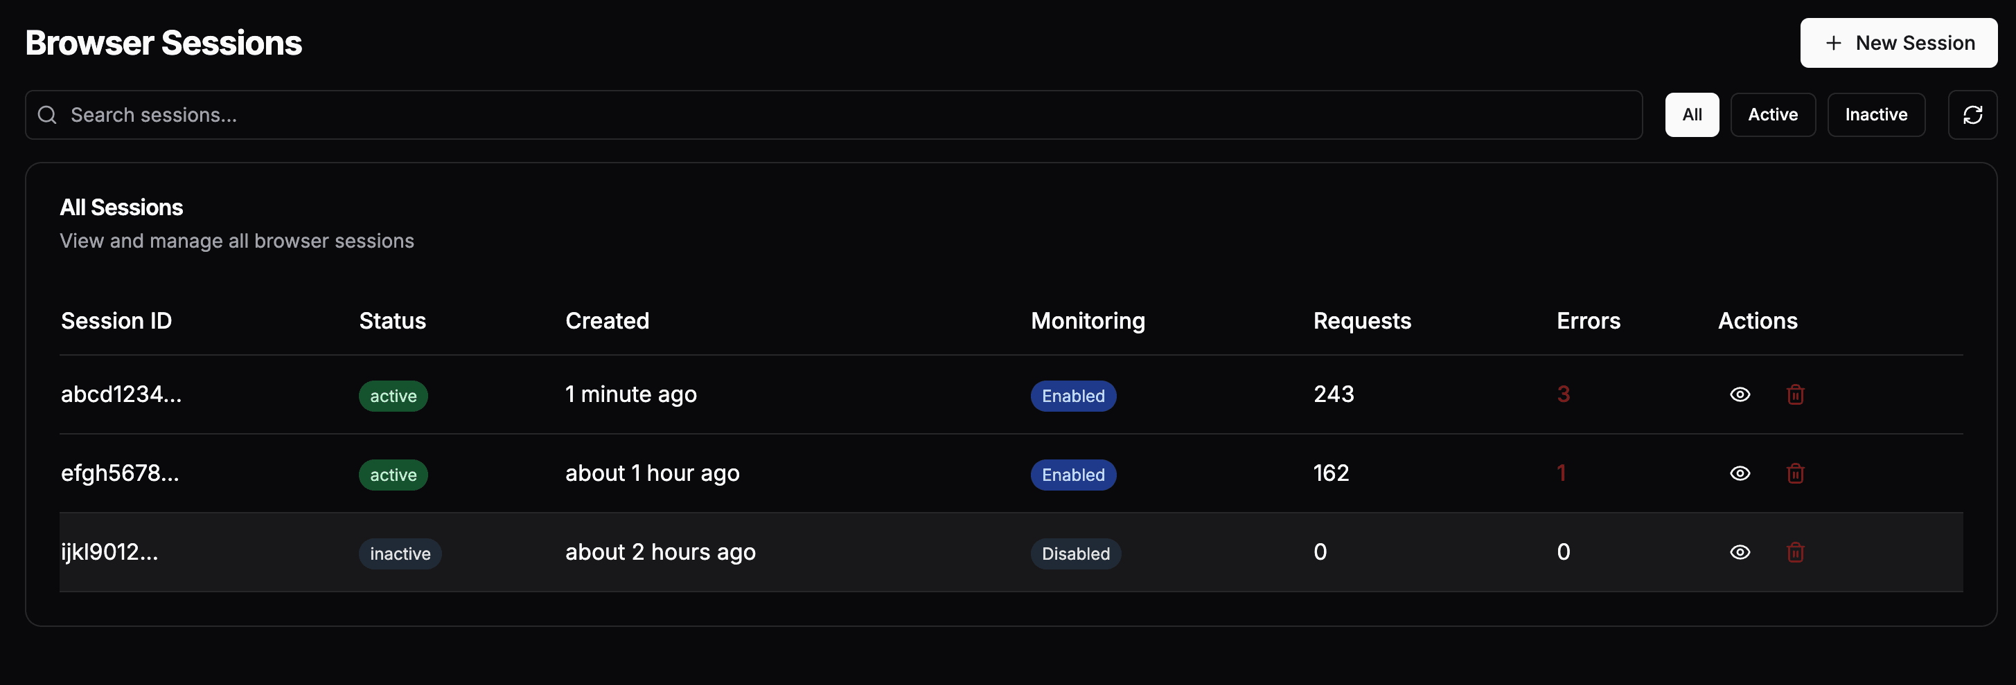The image size is (2016, 685).
Task: Select the All filter tab
Action: tap(1692, 115)
